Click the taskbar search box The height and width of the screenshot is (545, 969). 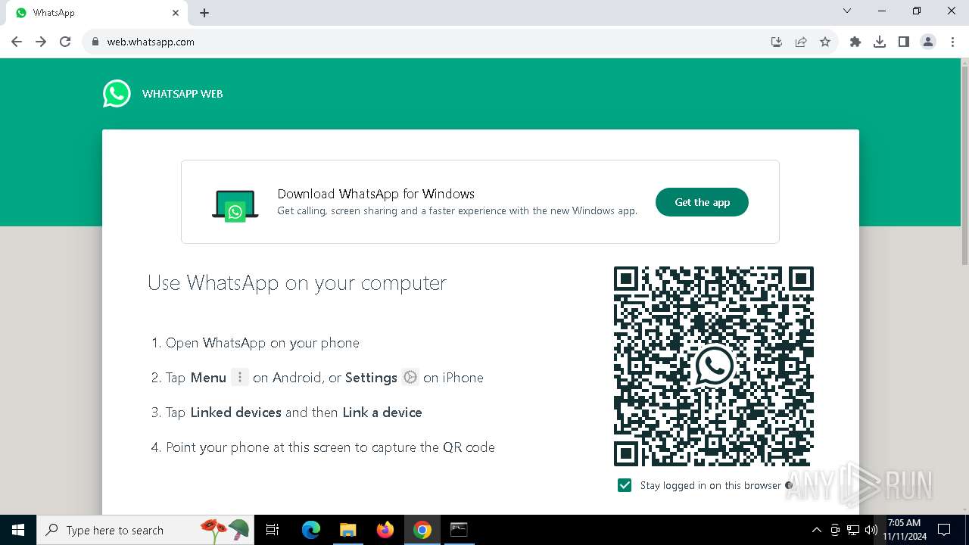[145, 530]
